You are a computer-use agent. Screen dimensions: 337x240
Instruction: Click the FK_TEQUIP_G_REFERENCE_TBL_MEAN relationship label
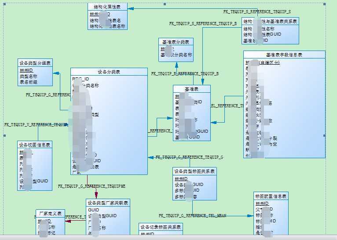[192, 215]
